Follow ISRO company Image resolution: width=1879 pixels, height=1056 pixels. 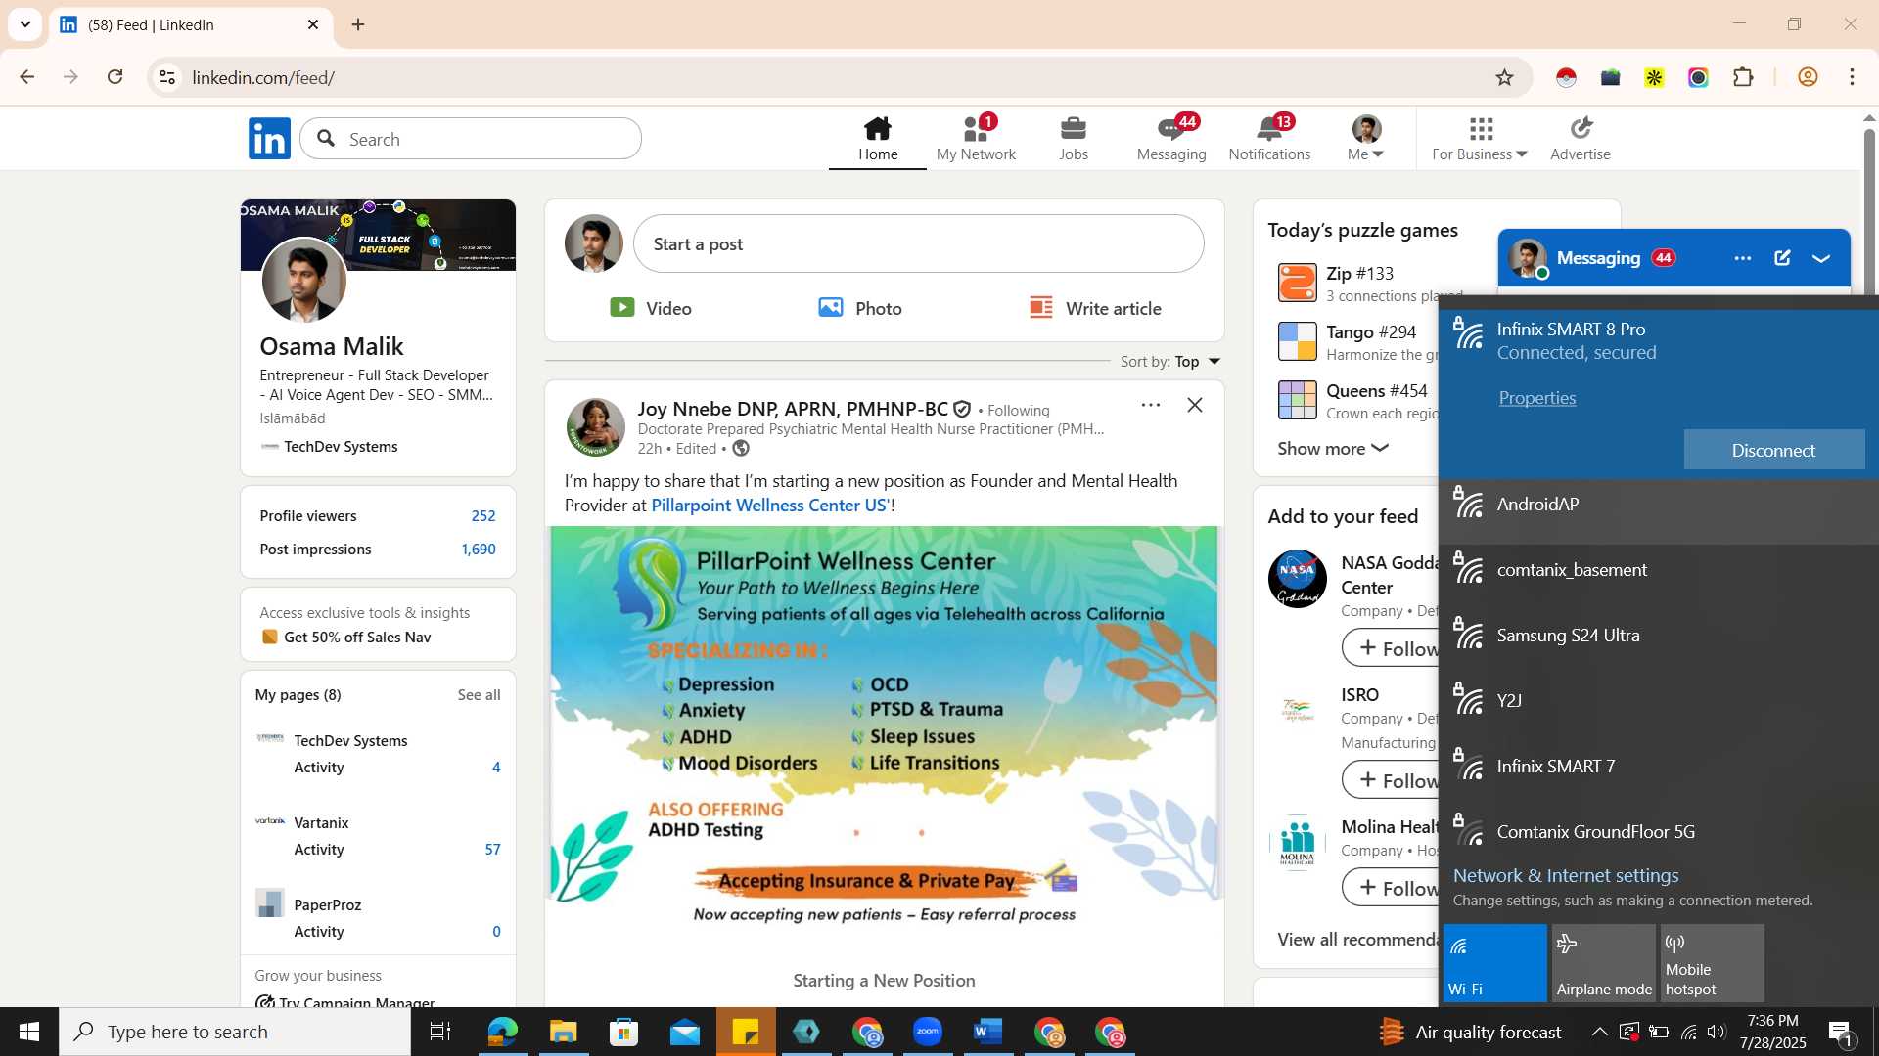pyautogui.click(x=1391, y=780)
